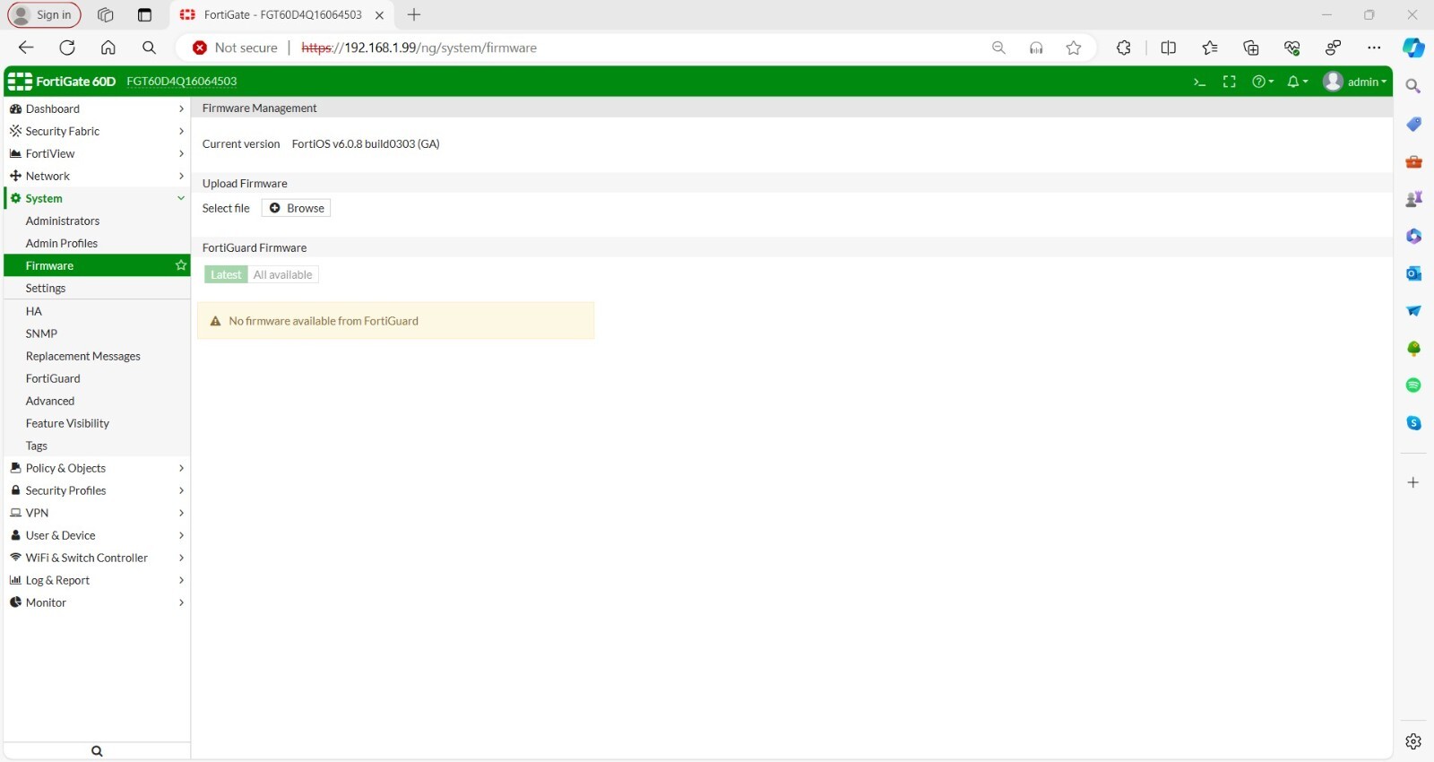Expand User & Device menu

pyautogui.click(x=97, y=535)
